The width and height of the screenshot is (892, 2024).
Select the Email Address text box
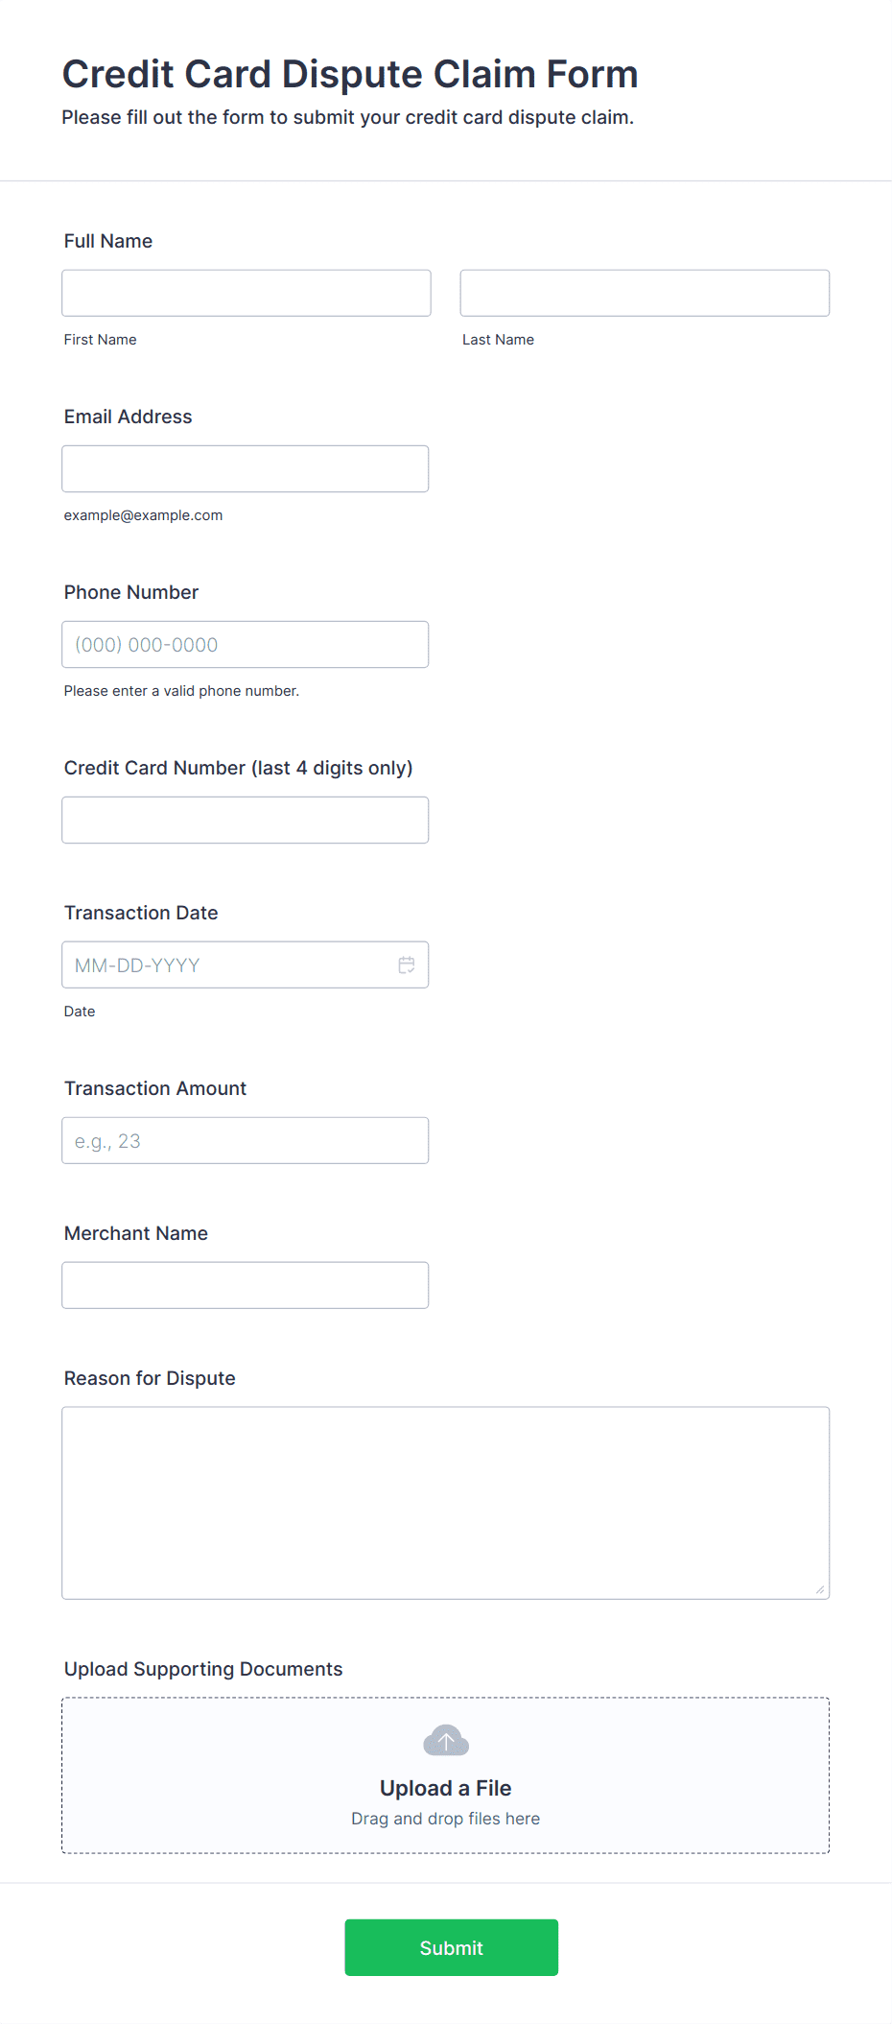(x=246, y=468)
